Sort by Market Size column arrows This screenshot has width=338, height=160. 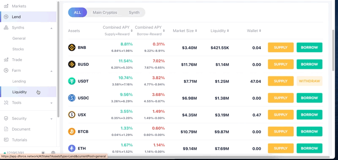point(196,31)
